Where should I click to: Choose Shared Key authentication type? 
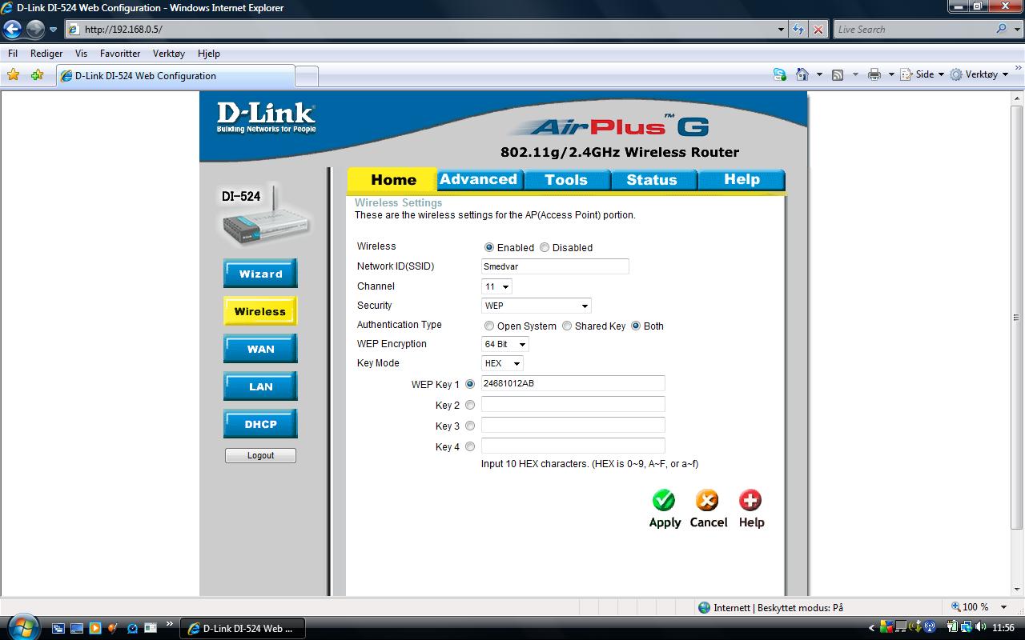(567, 326)
